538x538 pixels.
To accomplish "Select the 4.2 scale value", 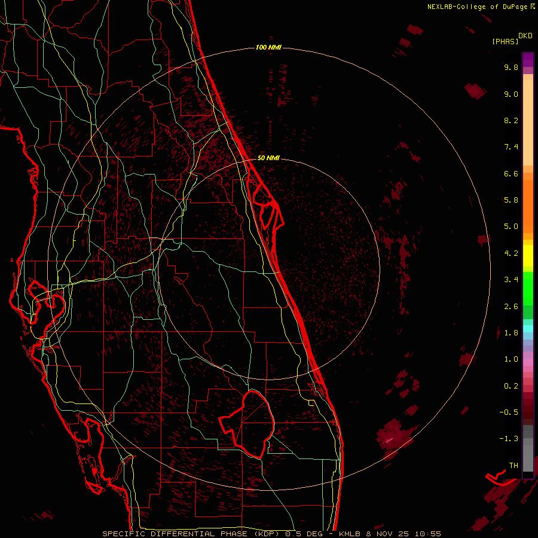I will pos(511,253).
